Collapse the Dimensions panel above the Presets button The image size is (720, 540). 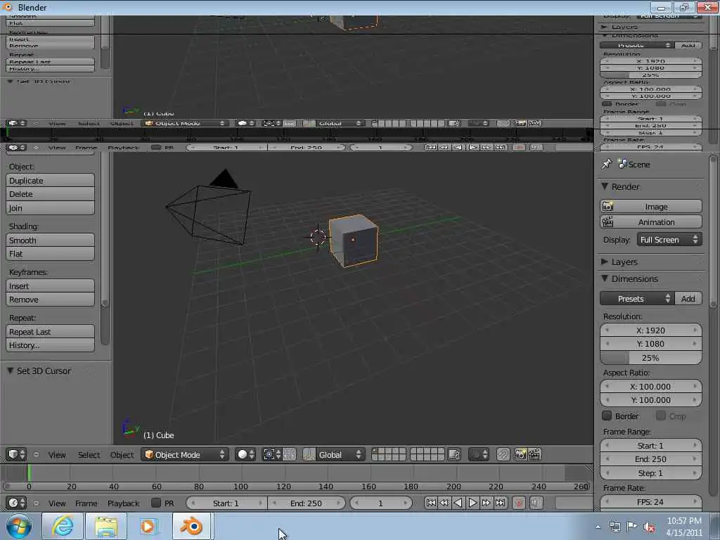point(605,278)
